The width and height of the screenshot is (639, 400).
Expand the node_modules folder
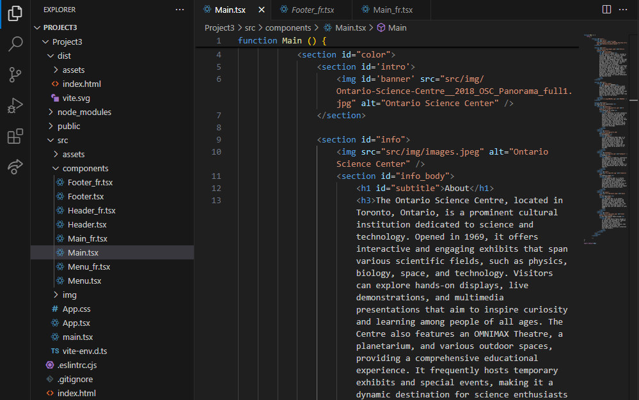point(84,112)
